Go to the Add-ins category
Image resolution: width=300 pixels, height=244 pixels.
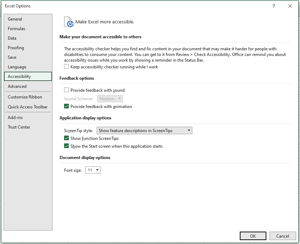(28, 118)
